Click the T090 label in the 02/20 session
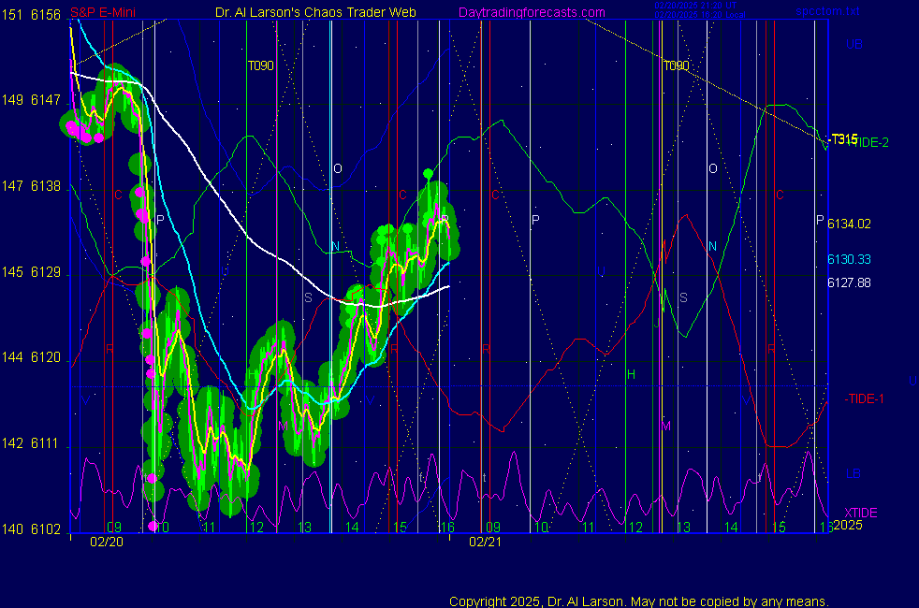Screen dimensions: 919x608 pos(261,65)
